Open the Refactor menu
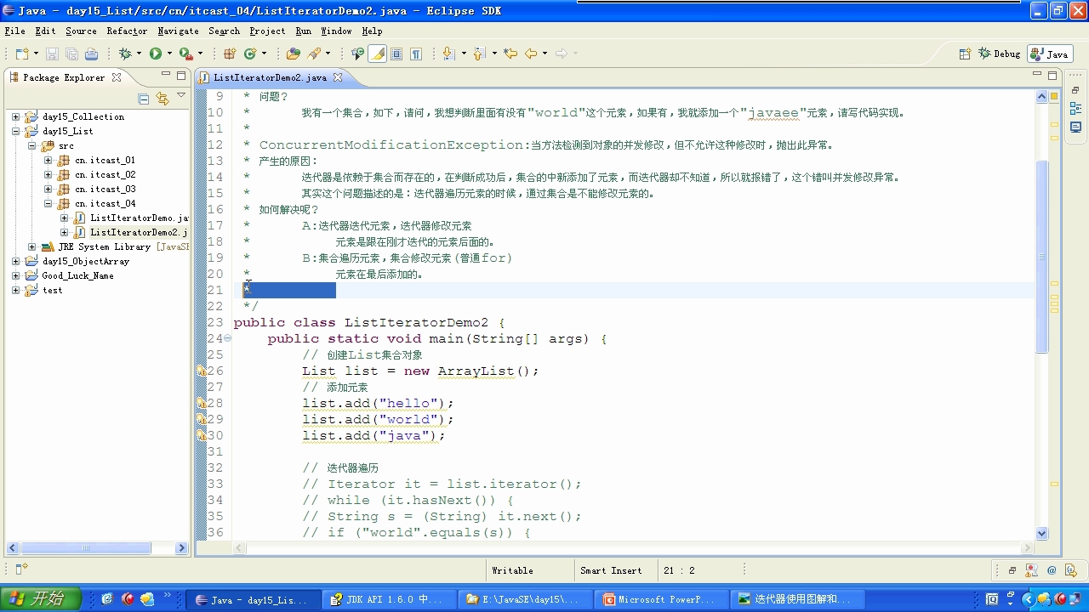The width and height of the screenshot is (1089, 612). tap(127, 31)
